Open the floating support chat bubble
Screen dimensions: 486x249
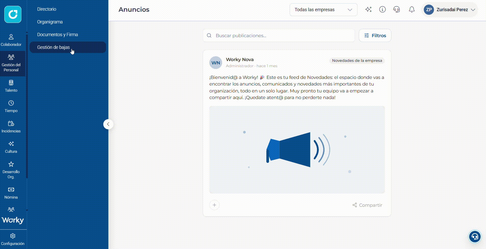pyautogui.click(x=475, y=237)
